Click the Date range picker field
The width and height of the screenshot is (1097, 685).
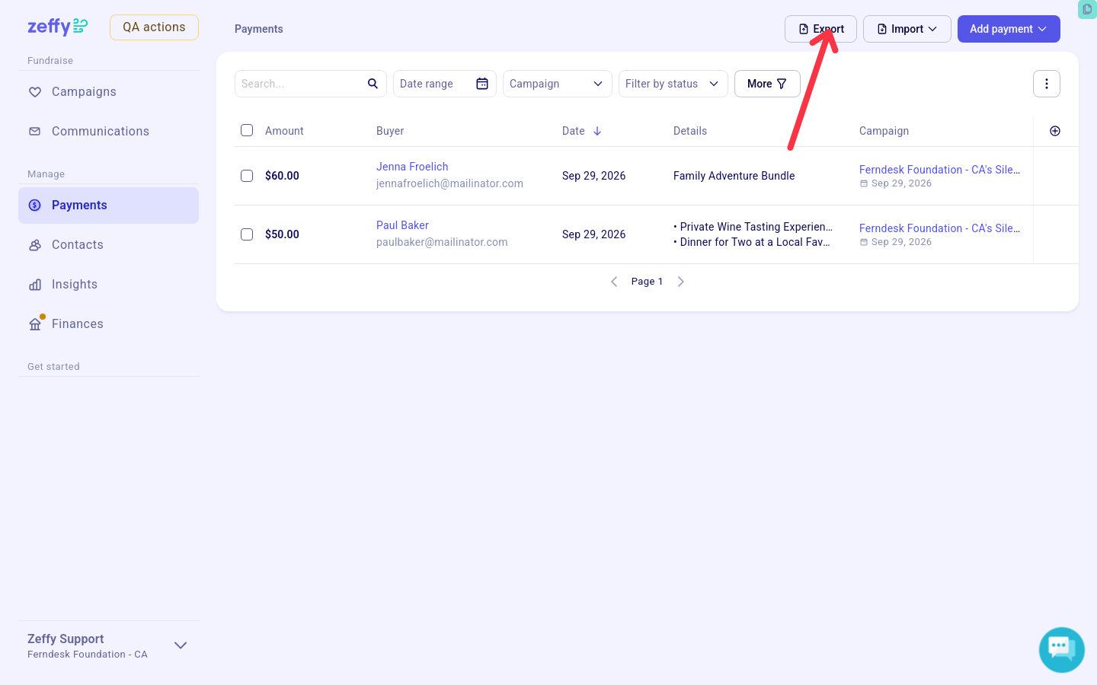point(445,84)
